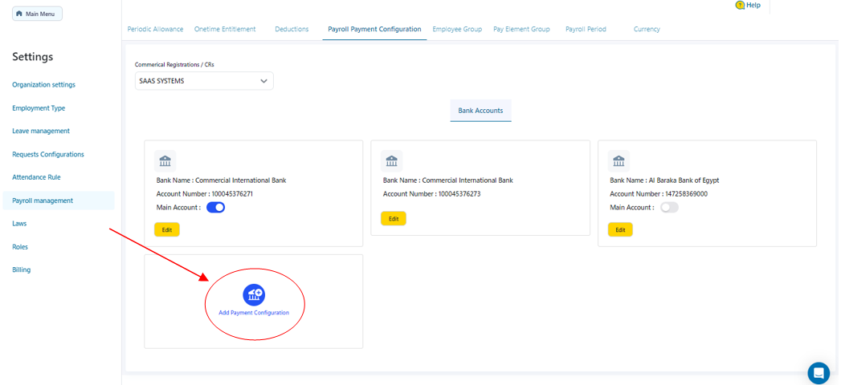The height and width of the screenshot is (385, 841).
Task: Navigate to Attendance Rule in sidebar
Action: (x=36, y=177)
